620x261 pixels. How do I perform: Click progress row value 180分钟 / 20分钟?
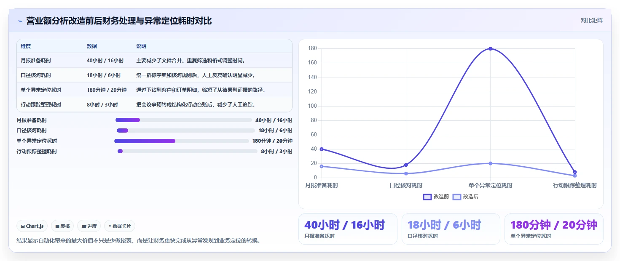coord(272,141)
